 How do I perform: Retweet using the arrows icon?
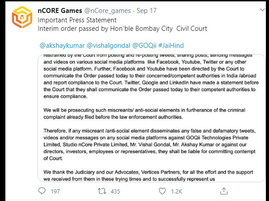[102, 191]
